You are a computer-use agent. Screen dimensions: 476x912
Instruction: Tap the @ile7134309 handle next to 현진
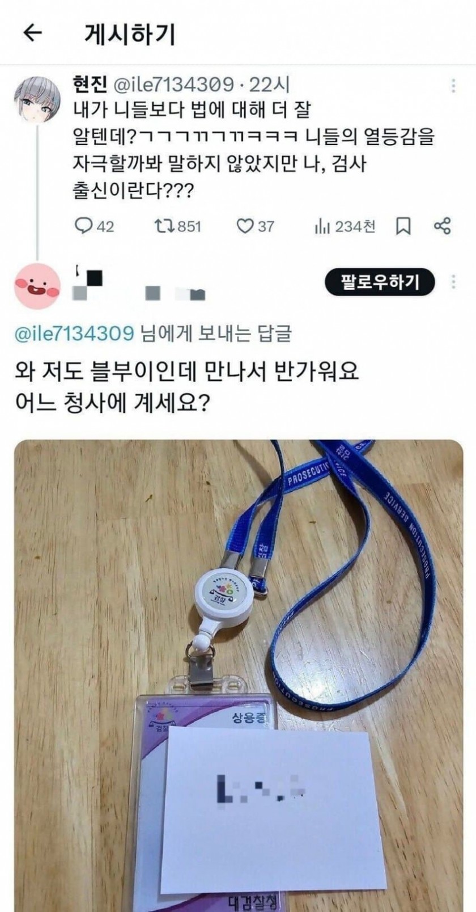[x=174, y=85]
